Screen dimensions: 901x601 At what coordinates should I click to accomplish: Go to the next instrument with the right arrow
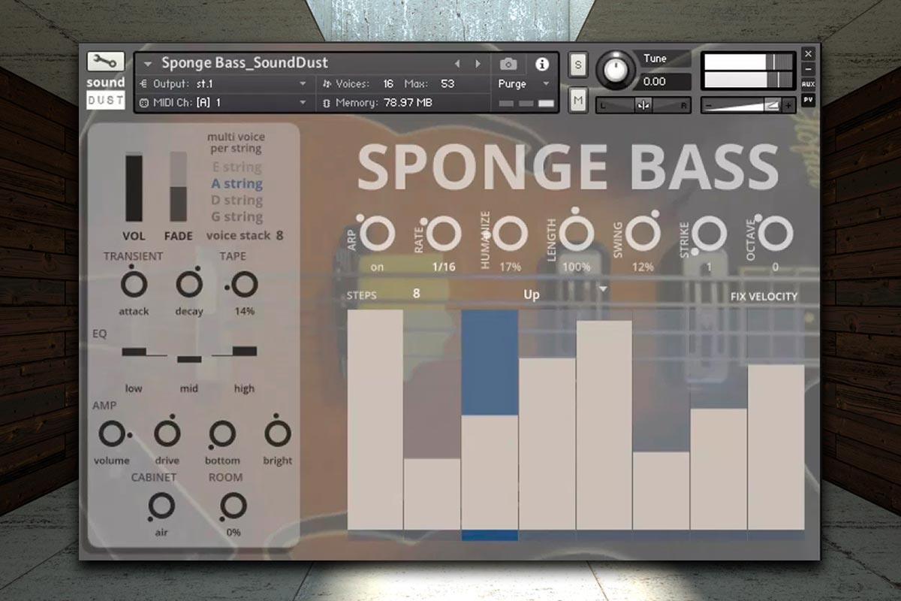pos(478,64)
